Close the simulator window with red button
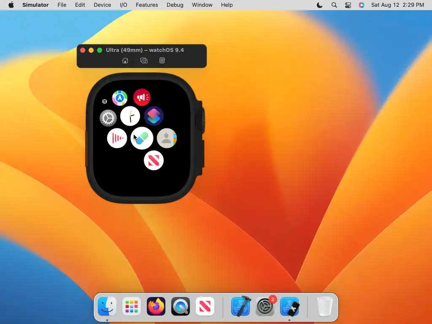This screenshot has height=324, width=432. 83,50
